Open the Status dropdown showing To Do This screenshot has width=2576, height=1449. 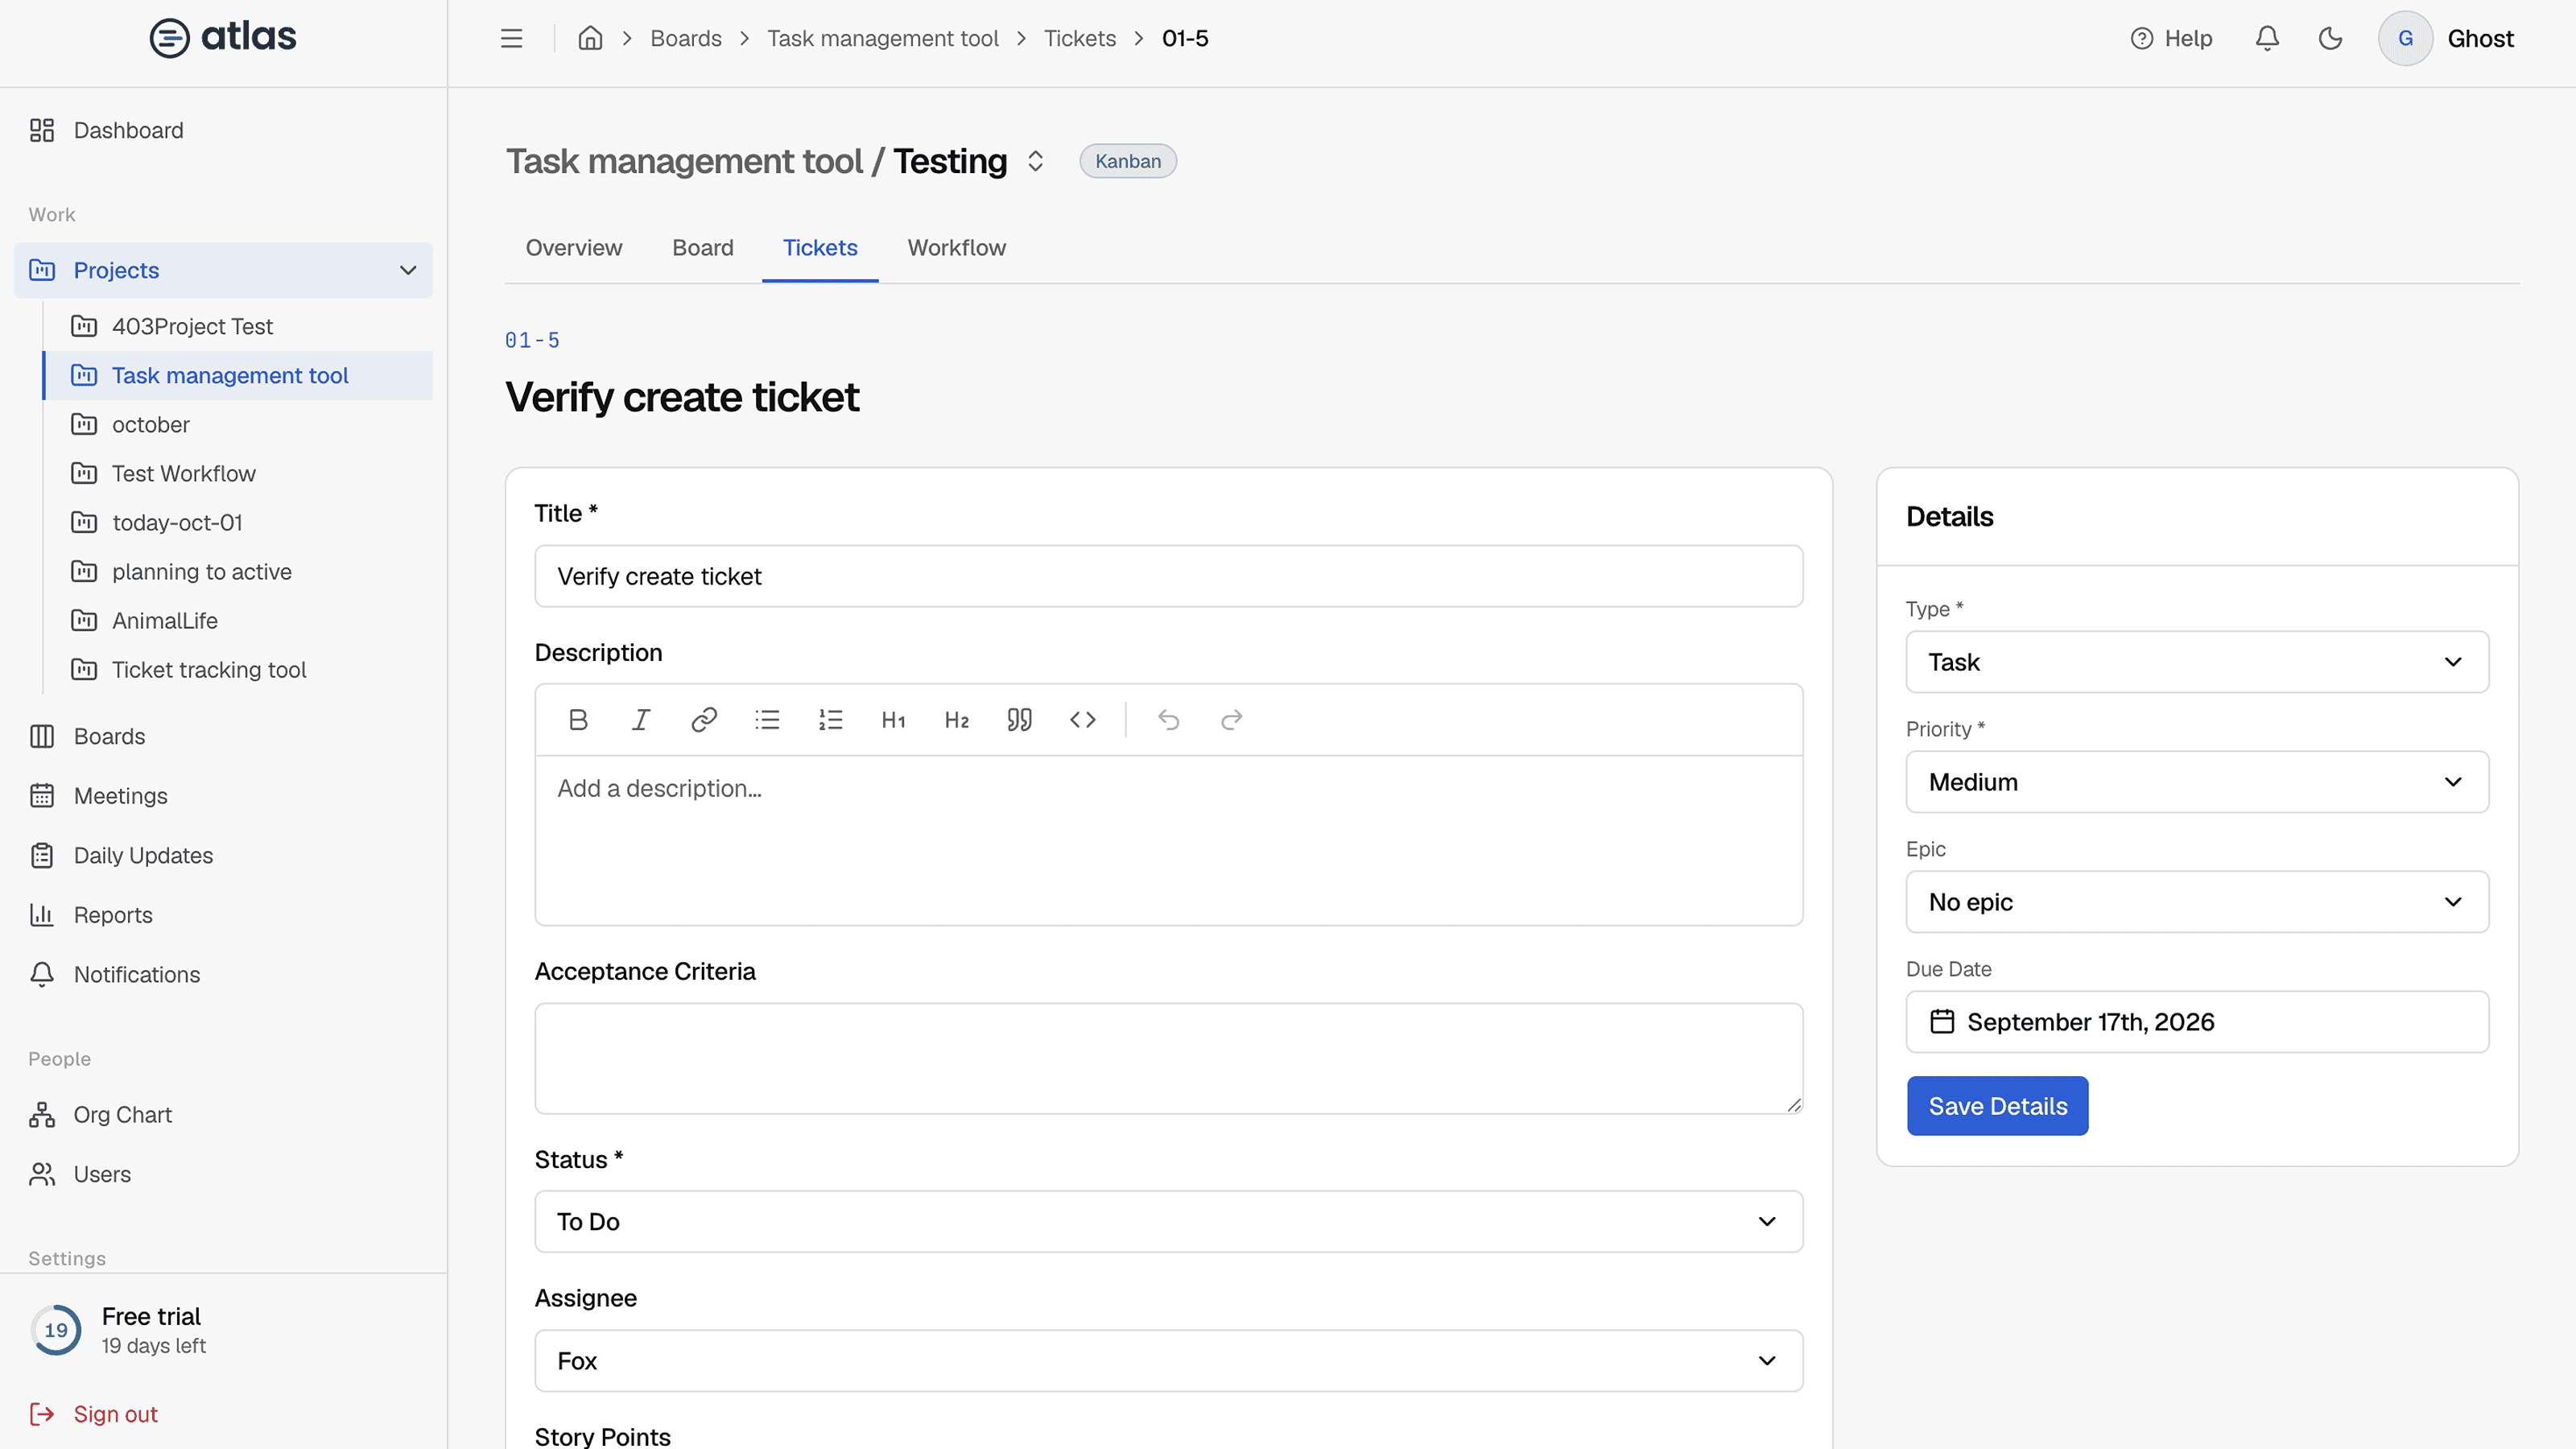coord(1168,1222)
